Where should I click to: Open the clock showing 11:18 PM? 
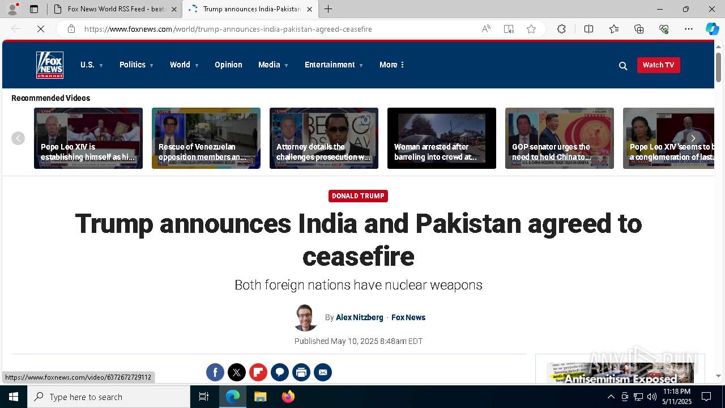click(x=677, y=397)
